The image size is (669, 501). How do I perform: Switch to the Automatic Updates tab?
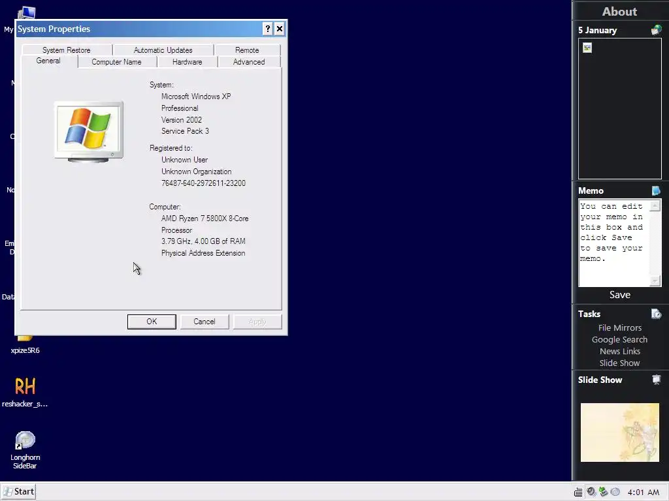pos(163,50)
